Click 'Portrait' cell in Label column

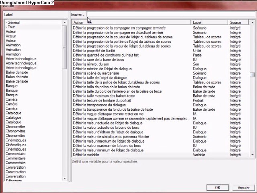coord(198,100)
